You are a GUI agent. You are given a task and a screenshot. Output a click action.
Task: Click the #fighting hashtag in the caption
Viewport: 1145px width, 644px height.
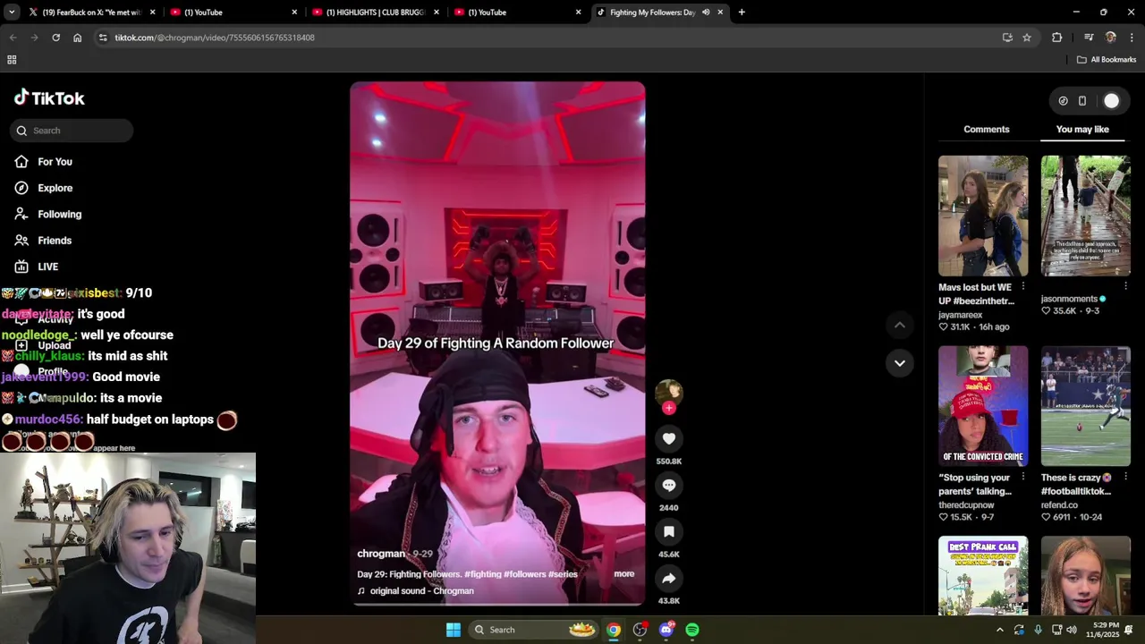tap(483, 574)
